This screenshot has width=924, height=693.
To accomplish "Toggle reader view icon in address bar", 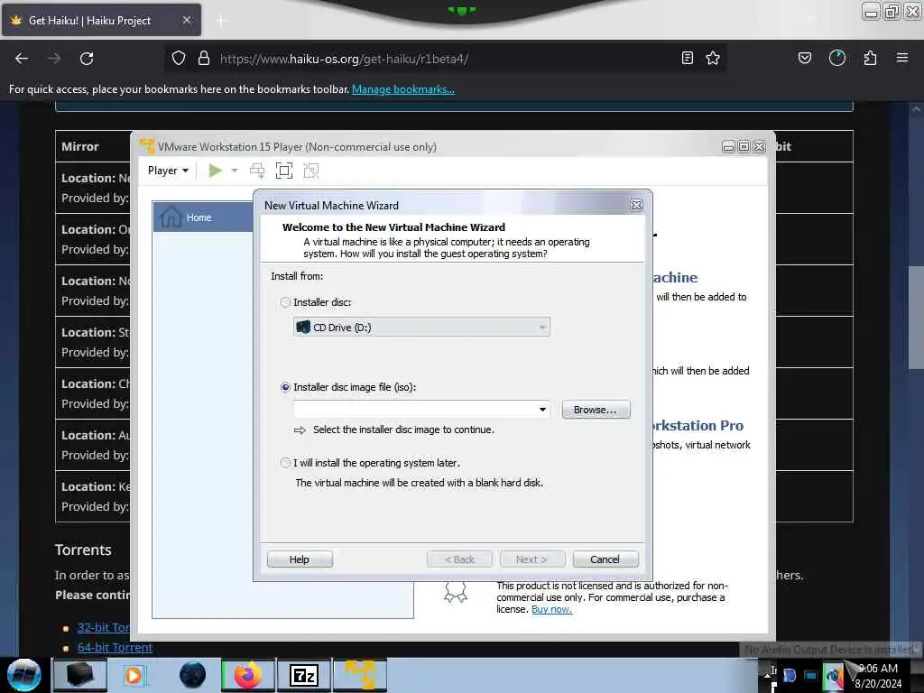I will (687, 58).
